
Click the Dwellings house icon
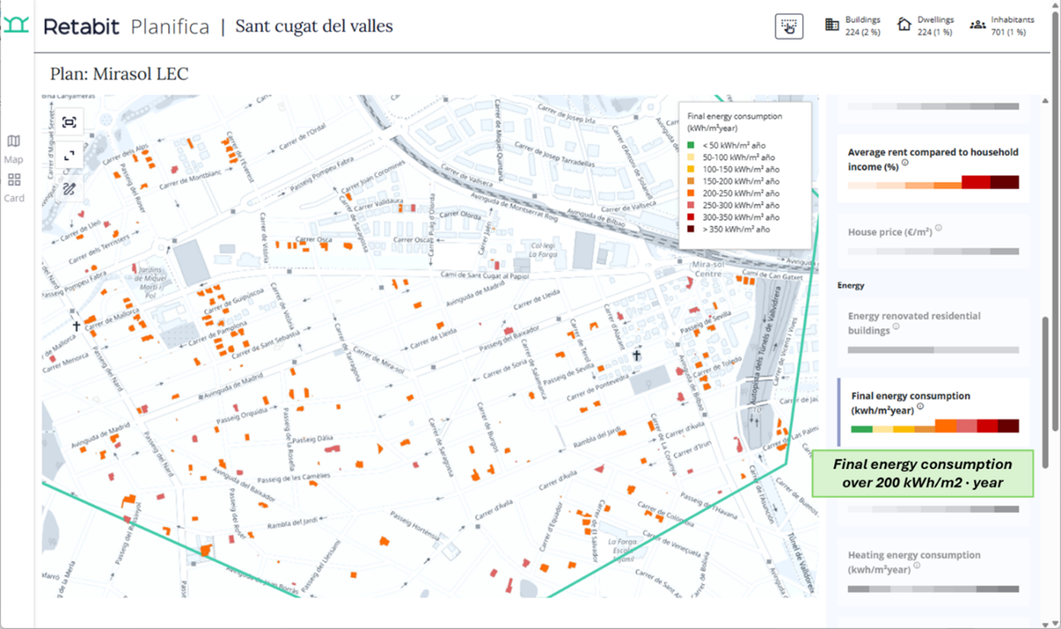(x=904, y=25)
